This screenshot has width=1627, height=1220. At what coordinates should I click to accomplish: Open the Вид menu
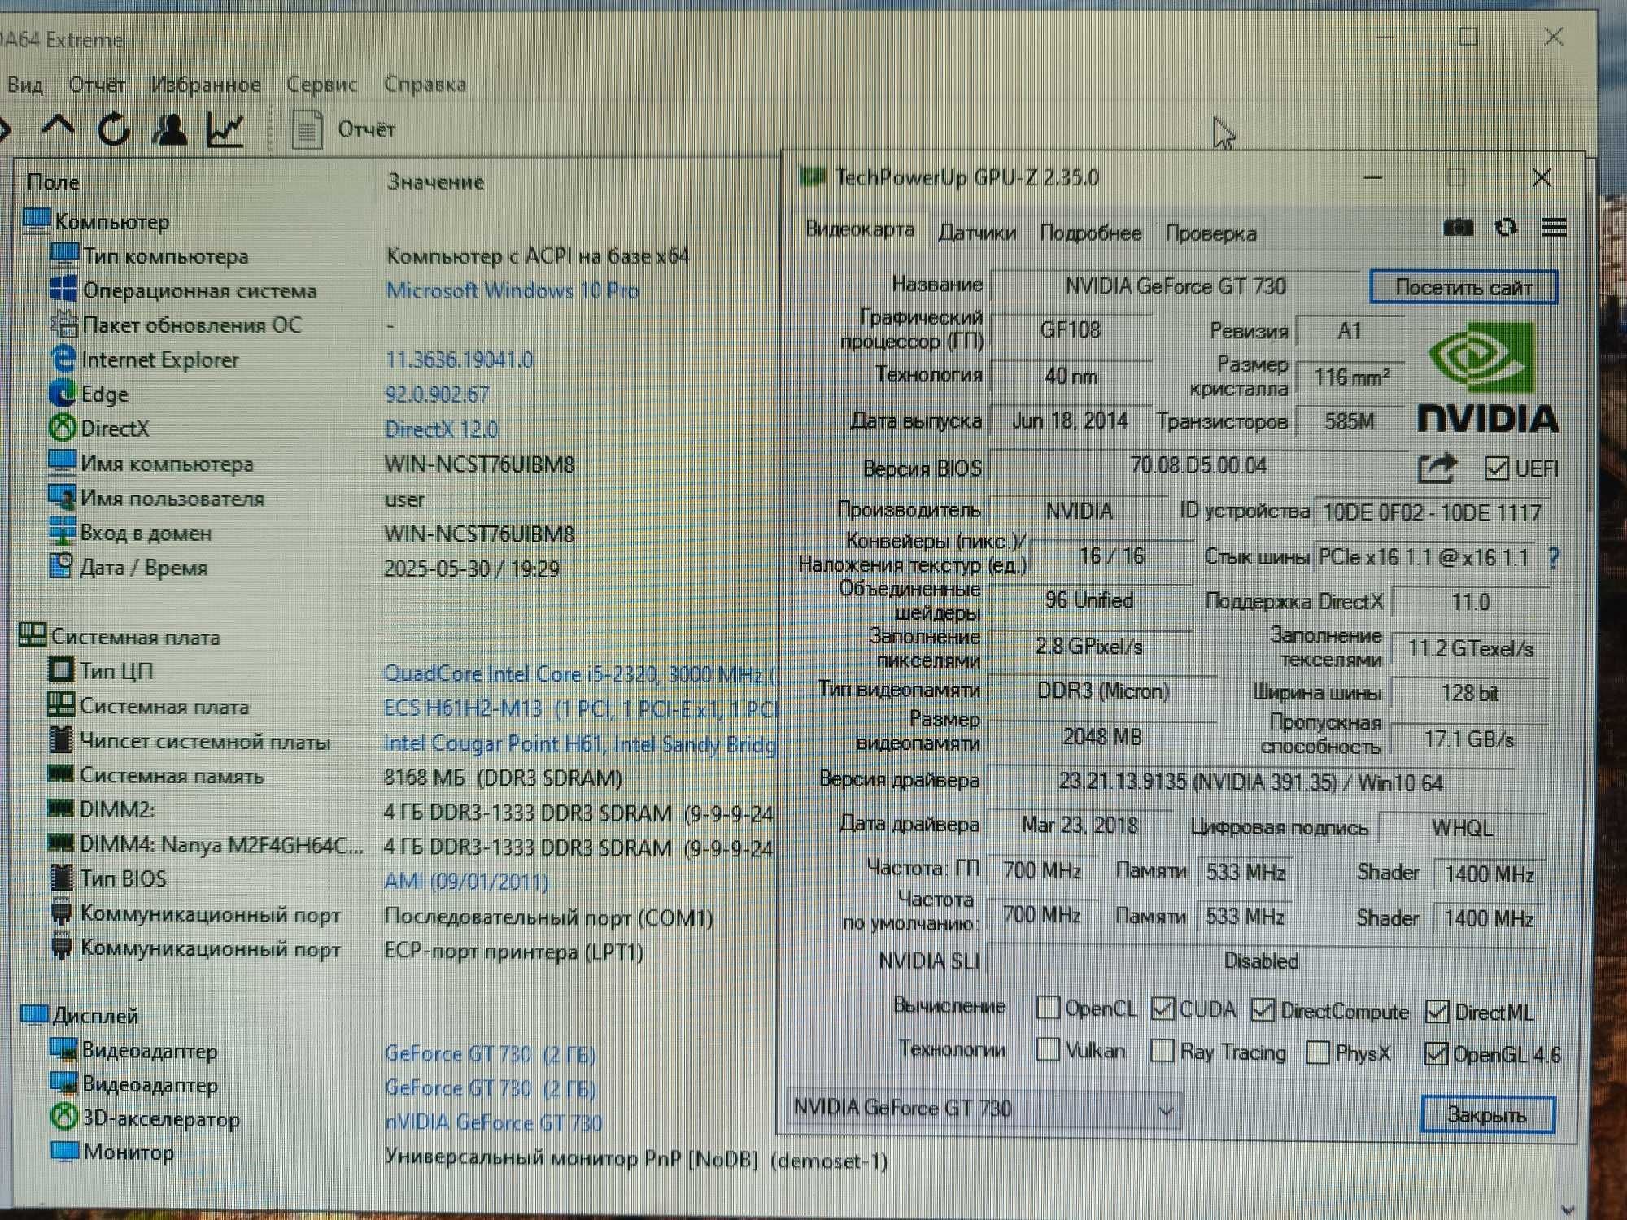pos(24,85)
